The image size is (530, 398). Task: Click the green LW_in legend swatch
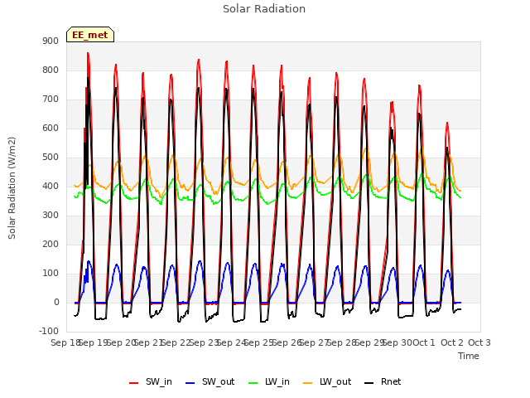click(x=253, y=383)
